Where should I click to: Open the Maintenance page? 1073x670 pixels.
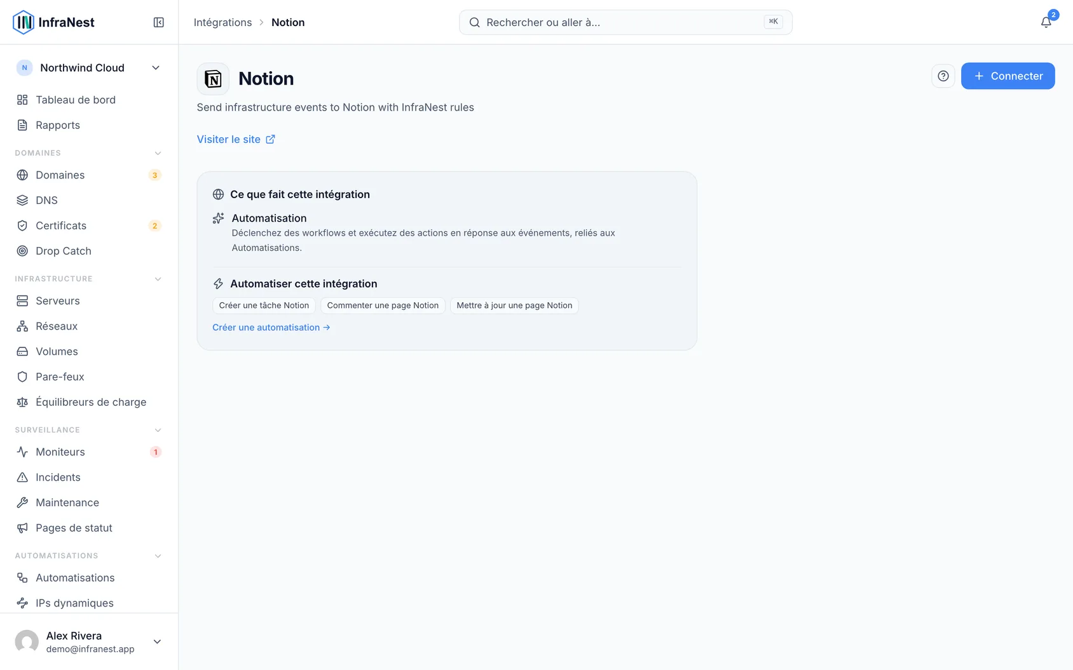coord(89,502)
